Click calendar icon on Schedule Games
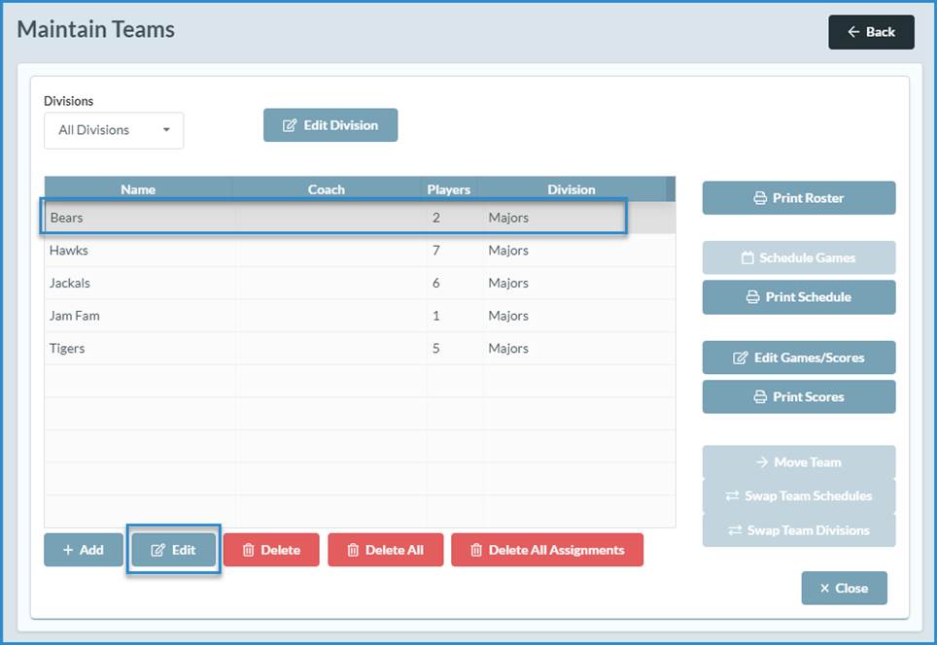Screen dimensions: 937x645 tap(747, 258)
